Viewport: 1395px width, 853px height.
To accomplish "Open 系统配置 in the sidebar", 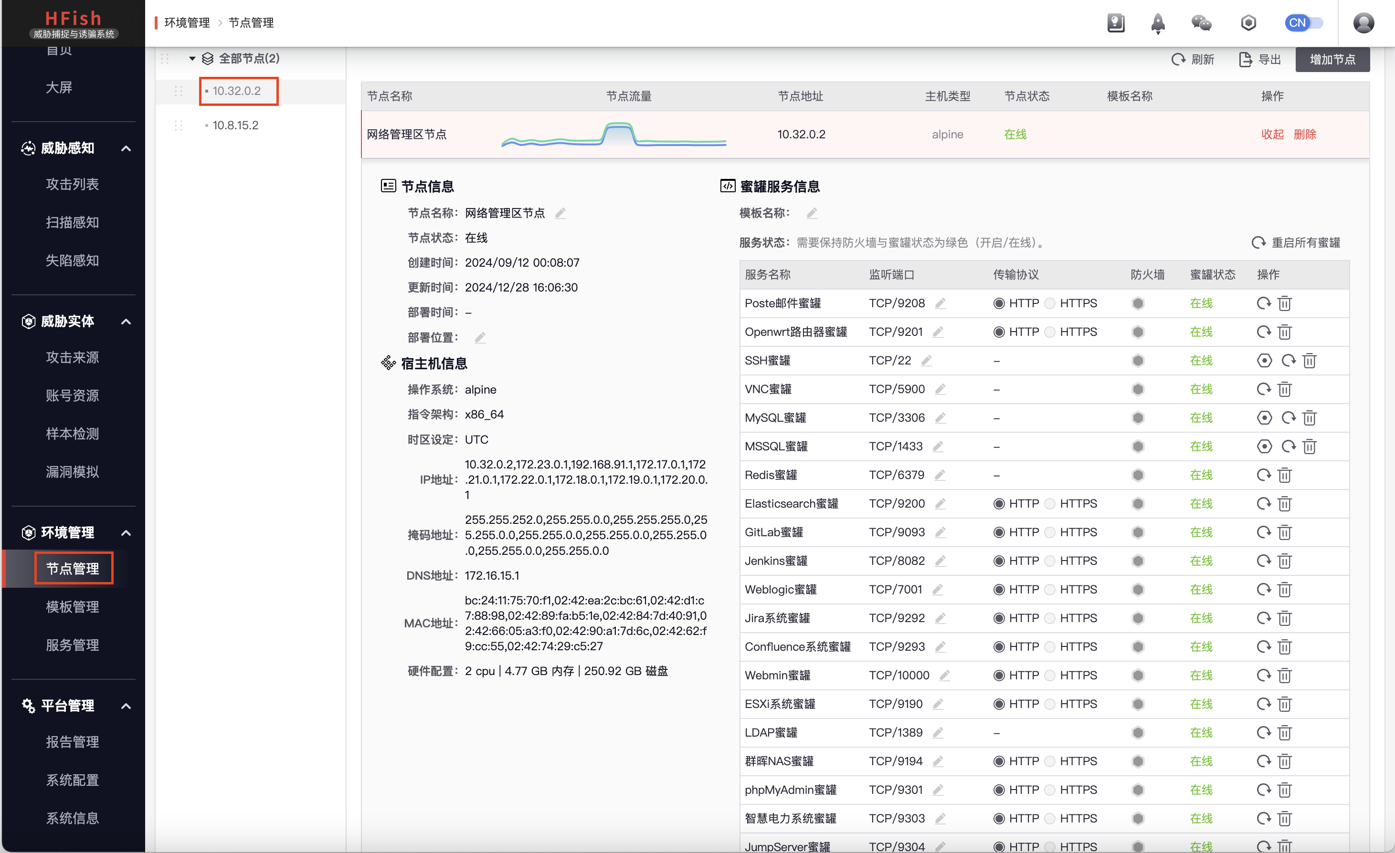I will 73,780.
